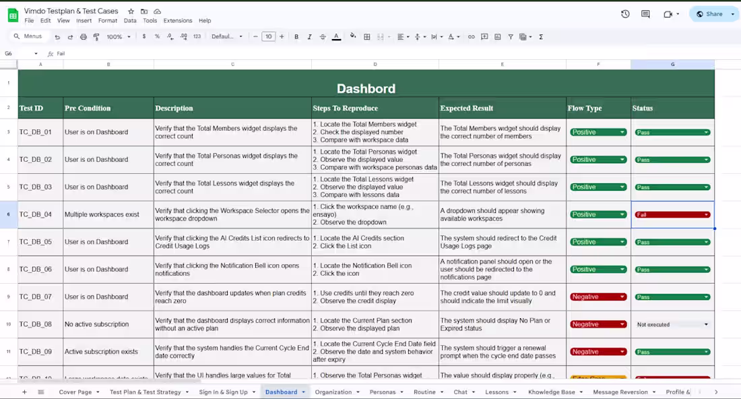
Task: Open the fill color bucket
Action: pos(353,36)
